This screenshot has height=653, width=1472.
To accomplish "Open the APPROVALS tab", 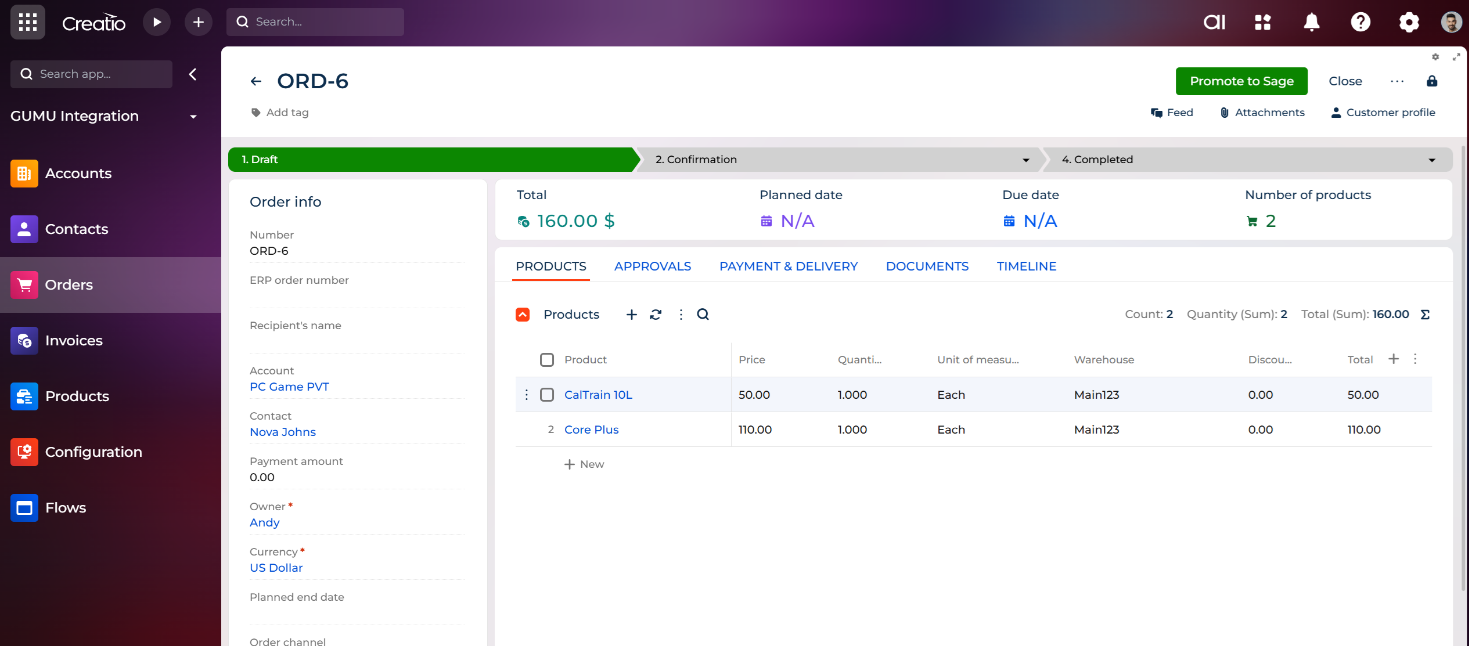I will [x=652, y=266].
